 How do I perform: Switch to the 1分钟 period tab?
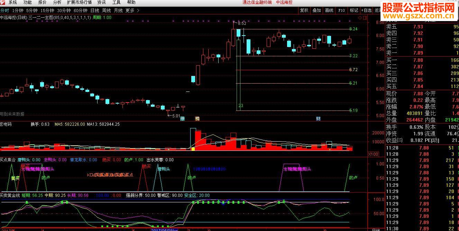(x=17, y=10)
